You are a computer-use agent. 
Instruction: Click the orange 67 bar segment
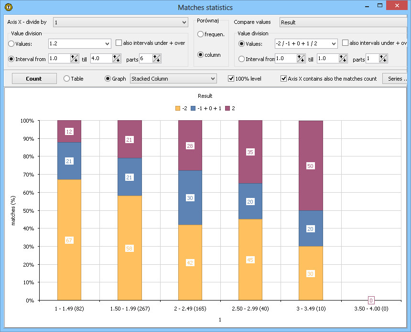69,240
